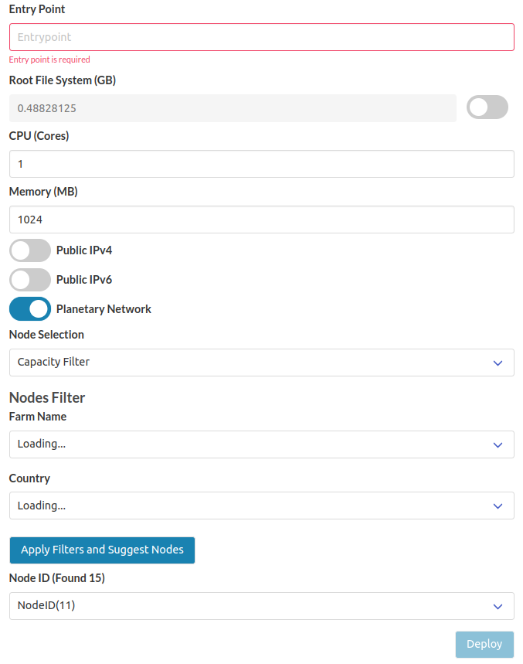Click the Entrypoint text field
The height and width of the screenshot is (664, 523).
pyautogui.click(x=261, y=37)
